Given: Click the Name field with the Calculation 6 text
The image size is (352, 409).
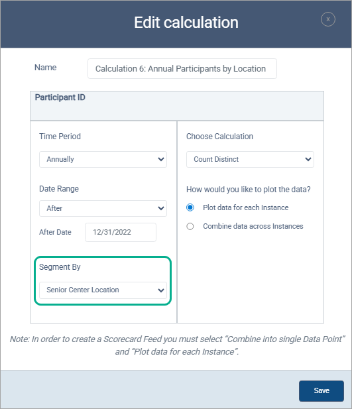Looking at the screenshot, I should pyautogui.click(x=182, y=68).
